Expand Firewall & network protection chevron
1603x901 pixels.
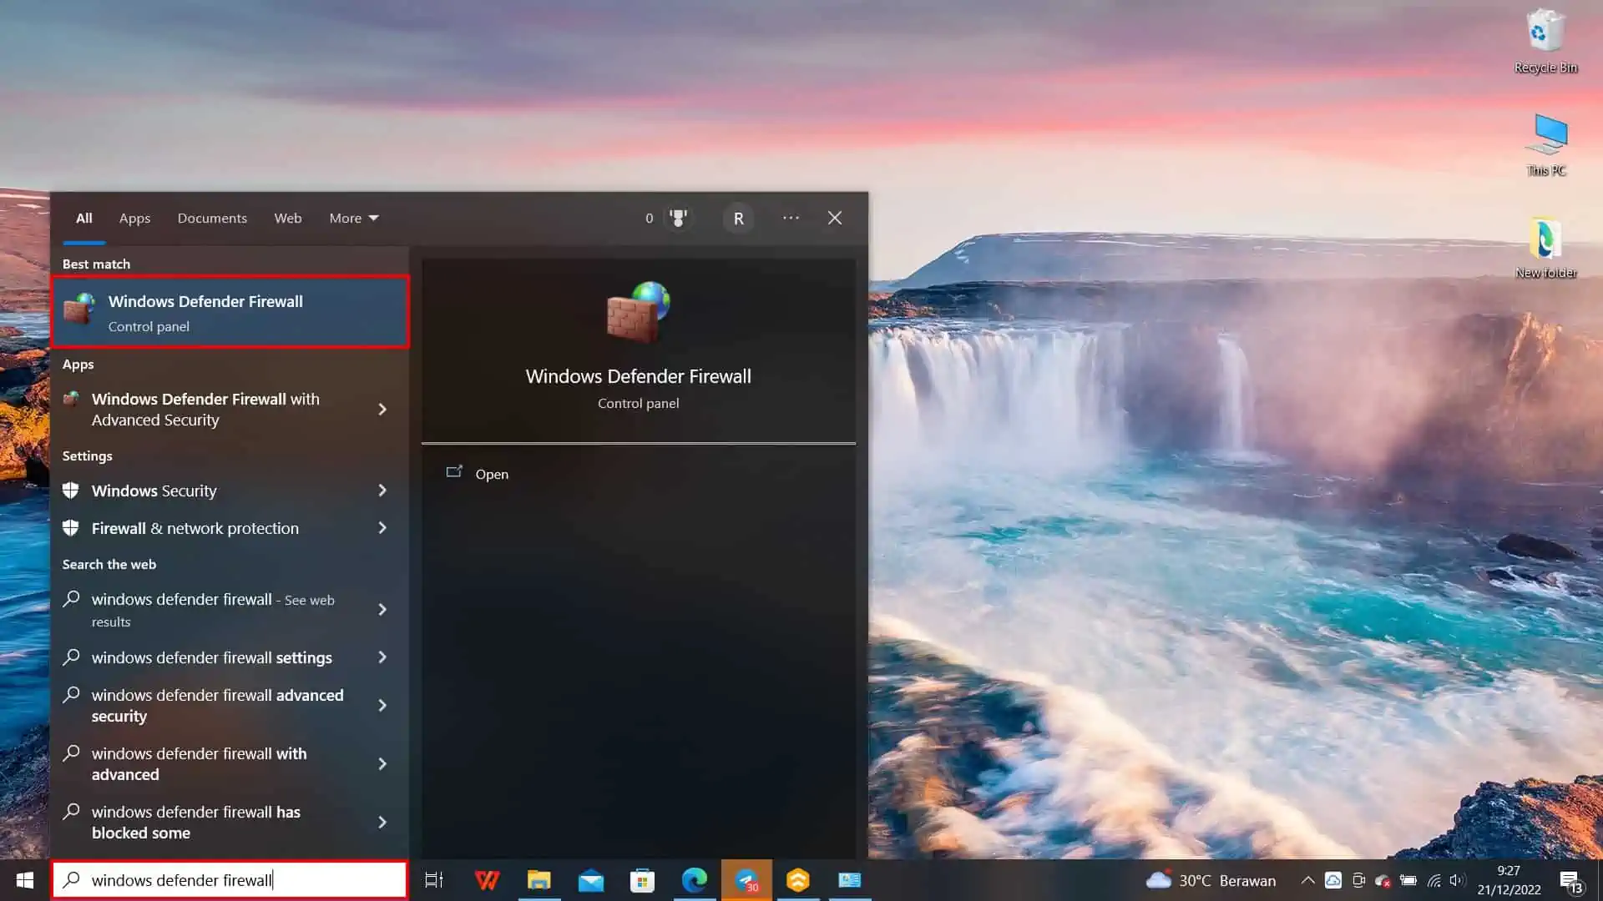point(382,528)
